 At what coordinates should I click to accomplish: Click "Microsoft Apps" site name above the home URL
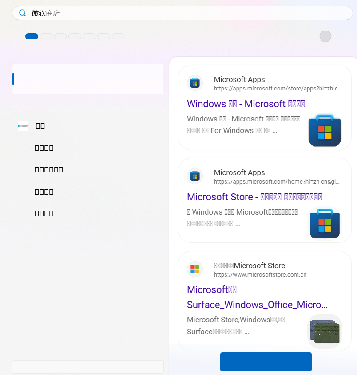[x=239, y=172]
